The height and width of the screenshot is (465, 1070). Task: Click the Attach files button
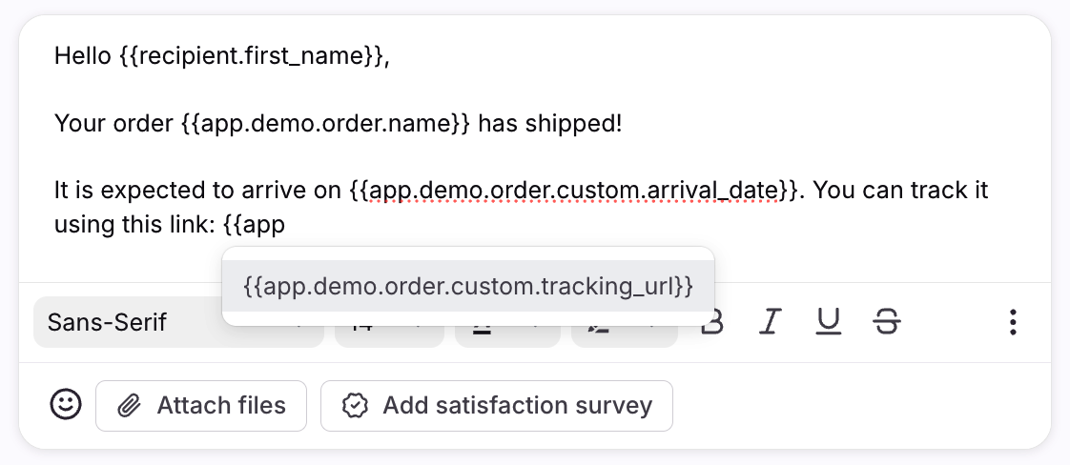pos(201,406)
